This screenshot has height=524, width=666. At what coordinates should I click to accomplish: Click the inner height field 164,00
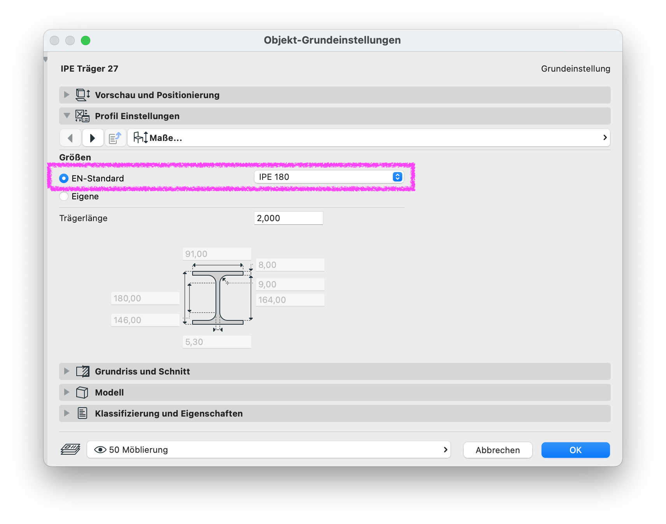pyautogui.click(x=290, y=300)
